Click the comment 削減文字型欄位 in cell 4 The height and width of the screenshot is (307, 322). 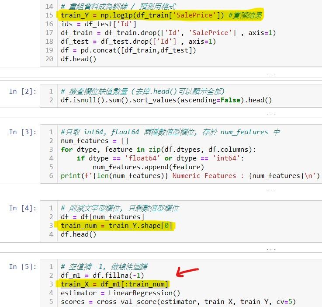pos(120,208)
